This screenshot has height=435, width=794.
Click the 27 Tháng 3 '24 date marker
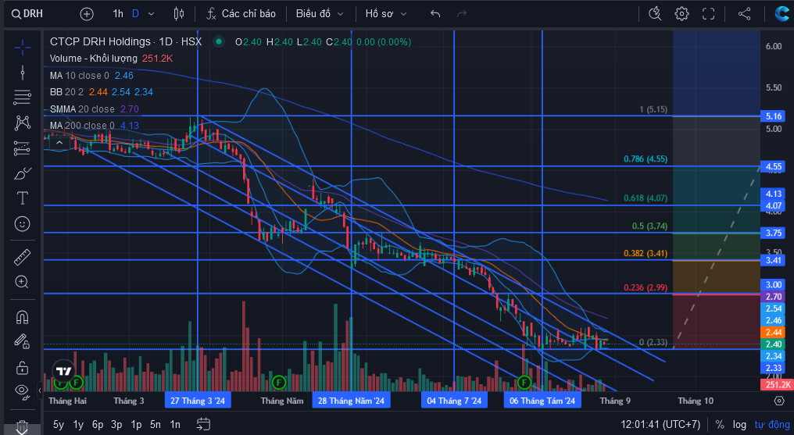pos(198,401)
